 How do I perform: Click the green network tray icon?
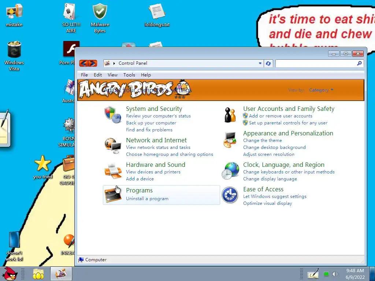326,274
